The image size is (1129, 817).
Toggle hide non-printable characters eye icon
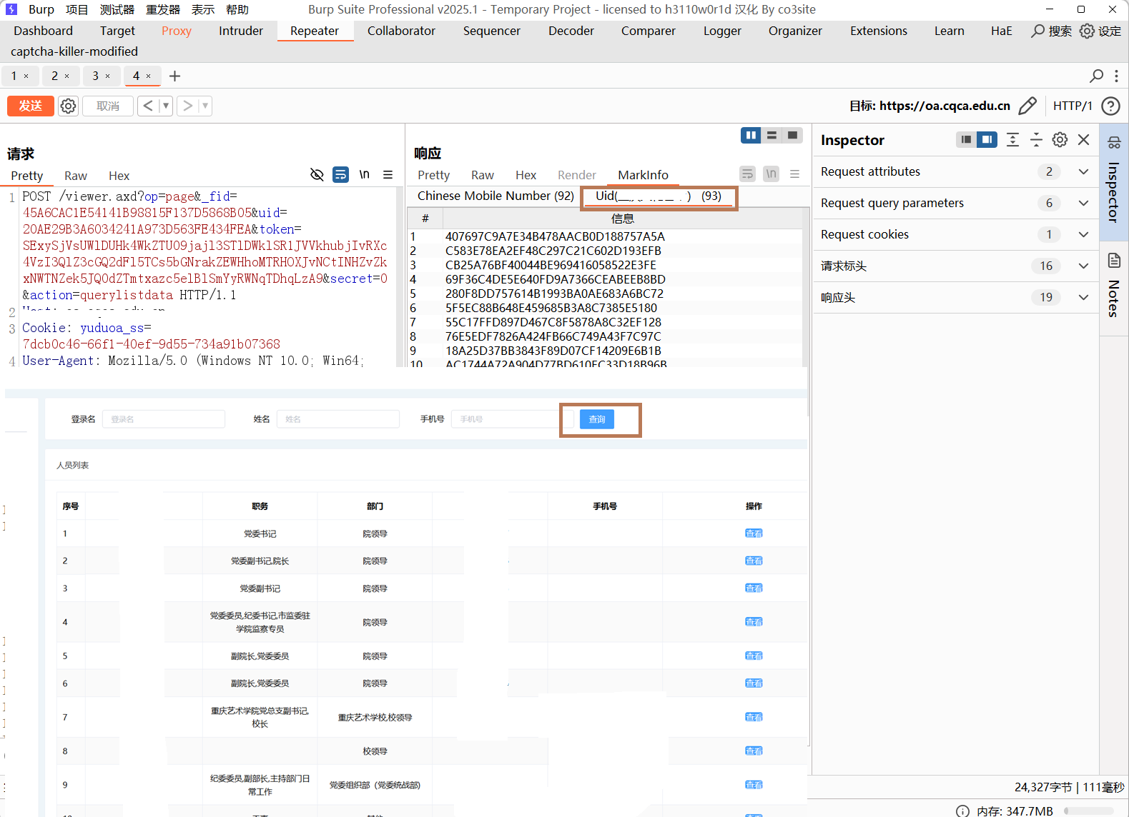pyautogui.click(x=317, y=175)
